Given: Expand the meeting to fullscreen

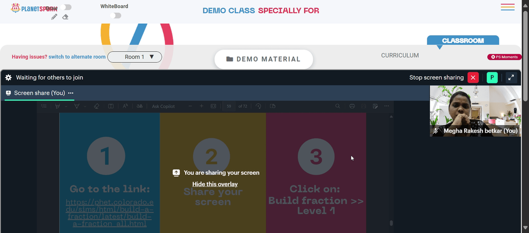Looking at the screenshot, I should click(511, 78).
